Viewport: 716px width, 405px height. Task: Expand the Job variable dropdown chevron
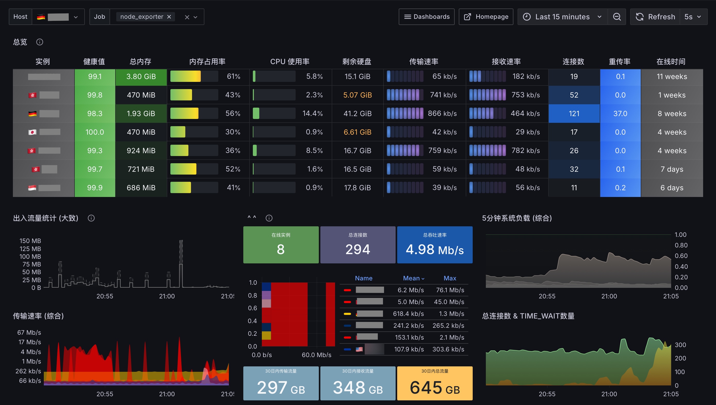195,17
